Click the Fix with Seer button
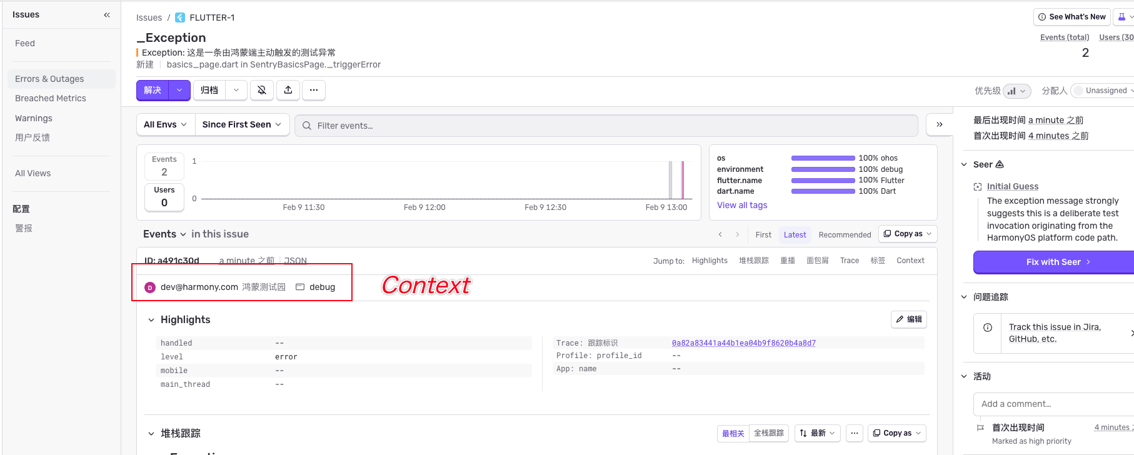The image size is (1134, 455). point(1054,262)
